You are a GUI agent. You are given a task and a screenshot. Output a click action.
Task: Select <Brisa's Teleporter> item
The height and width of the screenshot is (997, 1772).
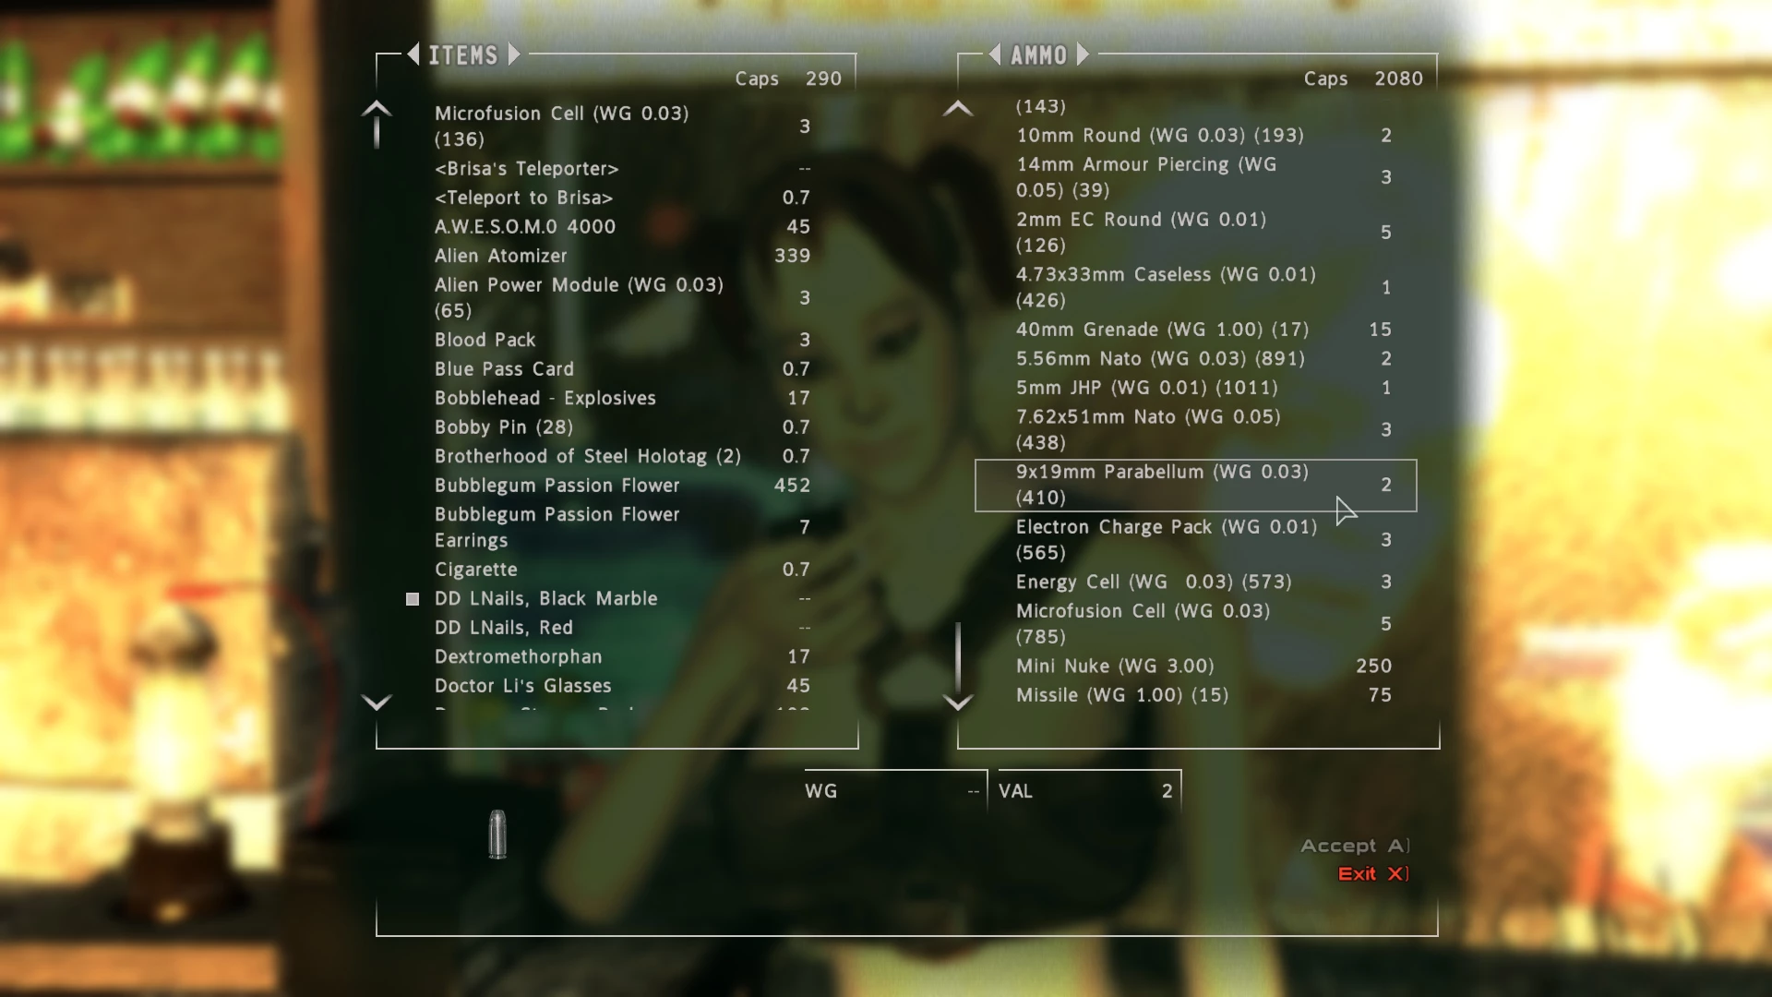(x=623, y=169)
